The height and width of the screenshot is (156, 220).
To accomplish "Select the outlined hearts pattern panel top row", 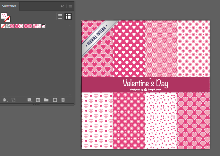I will click(161, 49).
